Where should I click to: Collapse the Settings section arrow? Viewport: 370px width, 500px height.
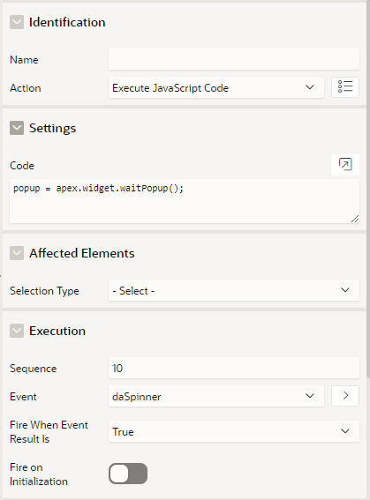point(17,128)
